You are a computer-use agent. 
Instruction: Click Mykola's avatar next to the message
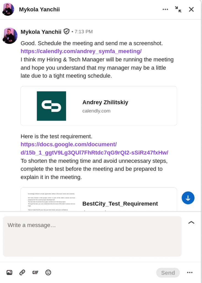(10, 36)
